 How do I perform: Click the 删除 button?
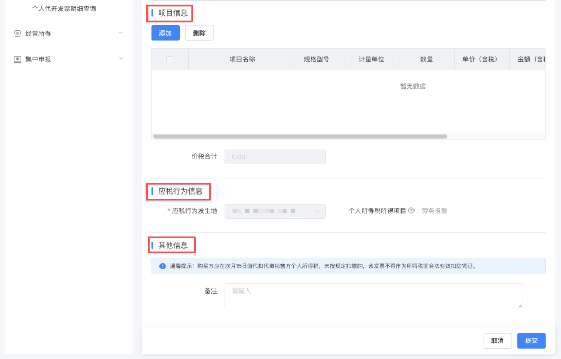[199, 33]
